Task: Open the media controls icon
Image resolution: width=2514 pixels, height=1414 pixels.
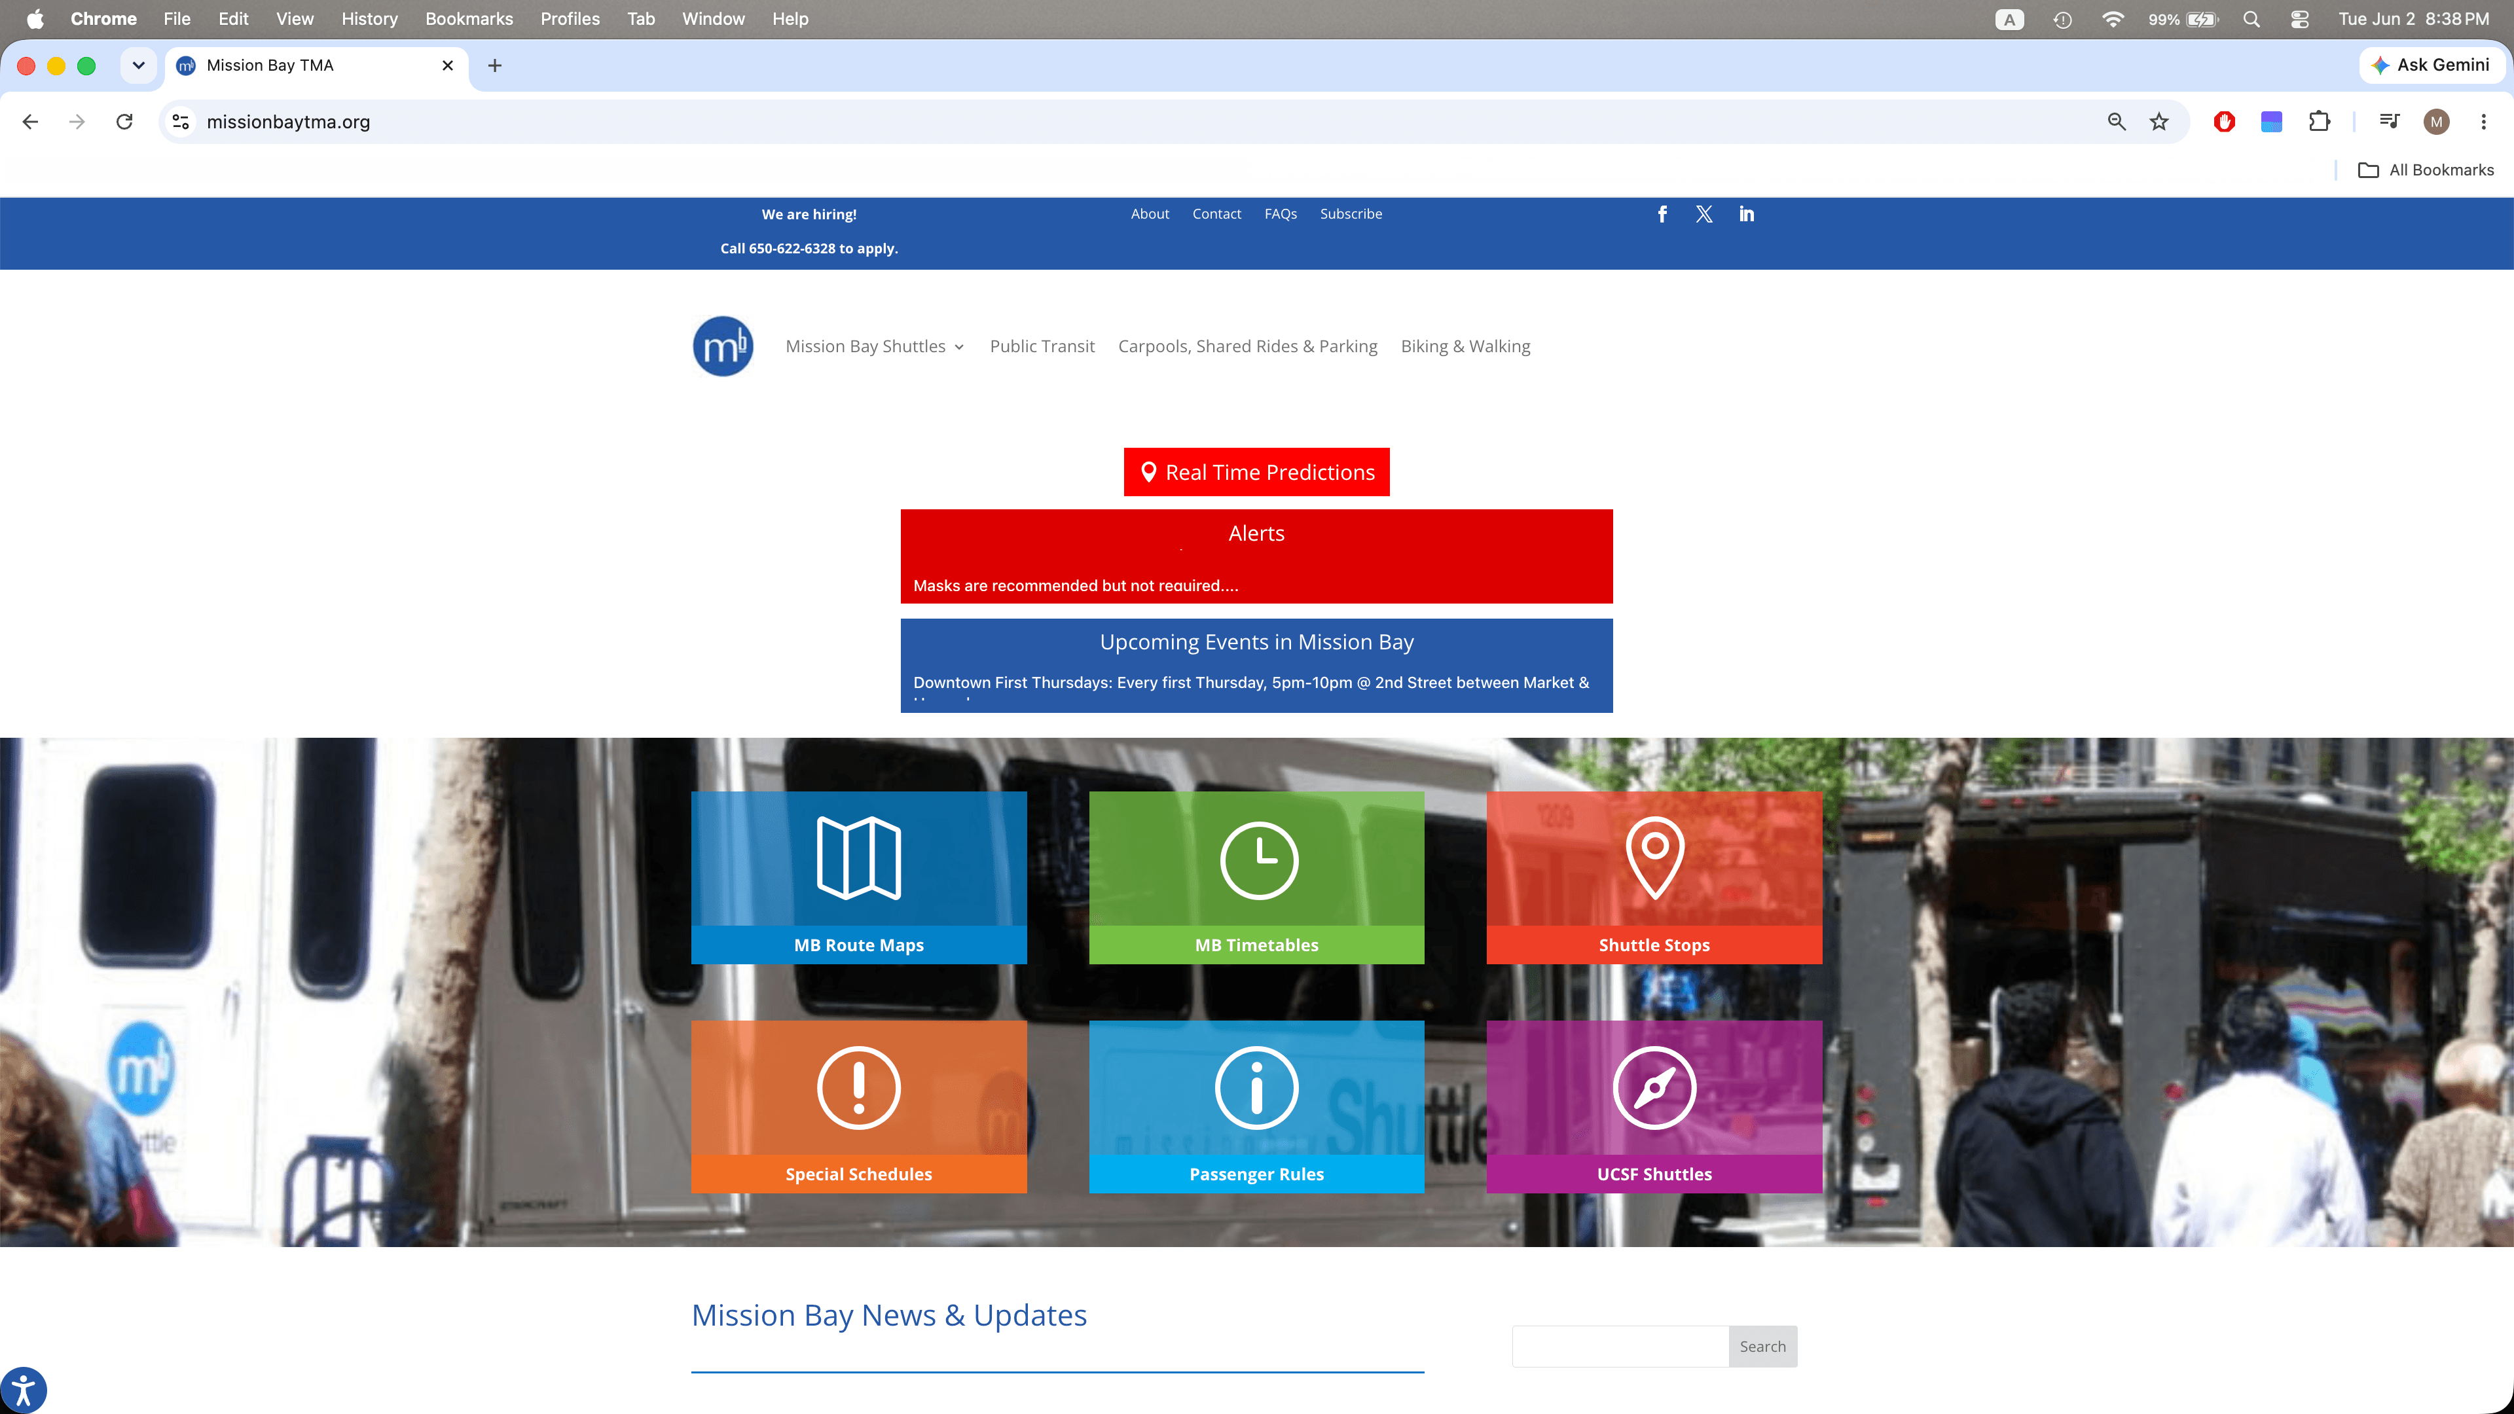Action: pyautogui.click(x=2389, y=122)
